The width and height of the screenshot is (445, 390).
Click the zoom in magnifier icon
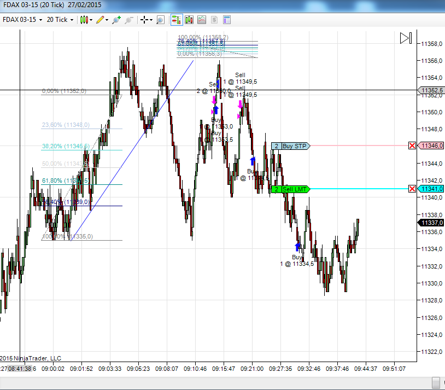point(116,20)
